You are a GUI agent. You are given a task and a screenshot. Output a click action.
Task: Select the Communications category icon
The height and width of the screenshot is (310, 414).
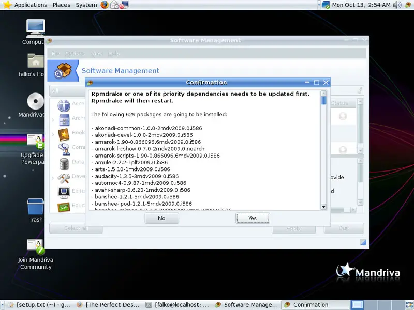[64, 149]
